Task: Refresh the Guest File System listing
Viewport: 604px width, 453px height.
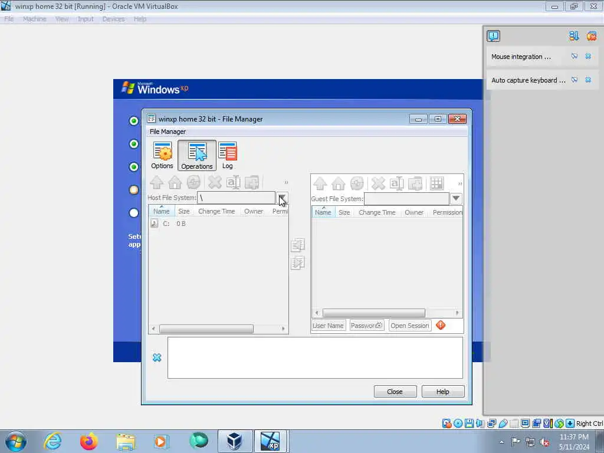Action: tap(357, 184)
